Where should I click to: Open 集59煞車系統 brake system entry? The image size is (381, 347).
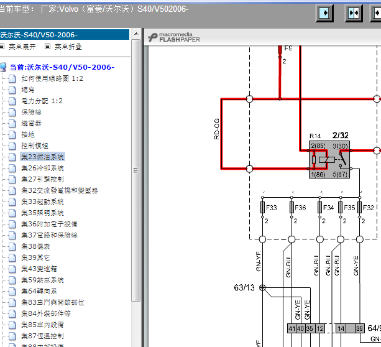click(x=42, y=280)
